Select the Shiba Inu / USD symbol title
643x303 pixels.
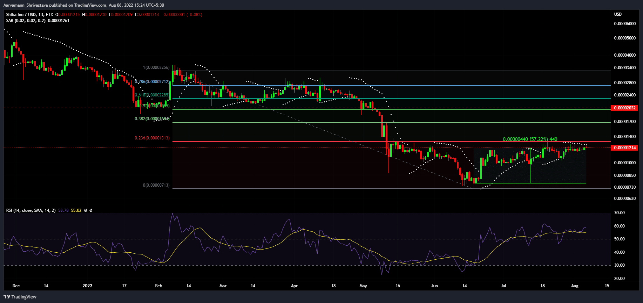tap(21, 15)
